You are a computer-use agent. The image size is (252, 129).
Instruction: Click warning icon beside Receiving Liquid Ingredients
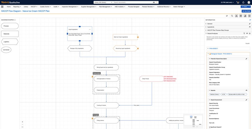pyautogui.click(x=138, y=48)
